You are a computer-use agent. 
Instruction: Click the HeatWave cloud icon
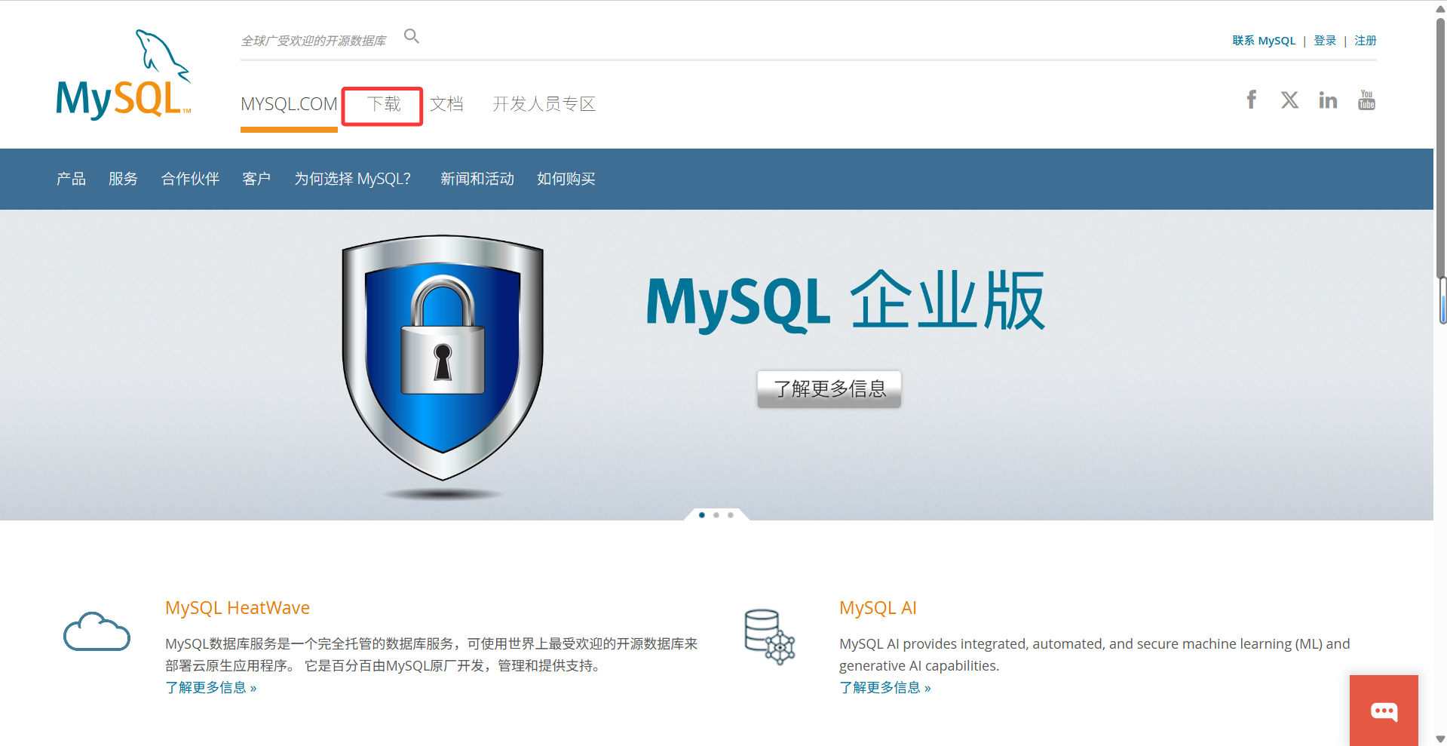pyautogui.click(x=97, y=631)
